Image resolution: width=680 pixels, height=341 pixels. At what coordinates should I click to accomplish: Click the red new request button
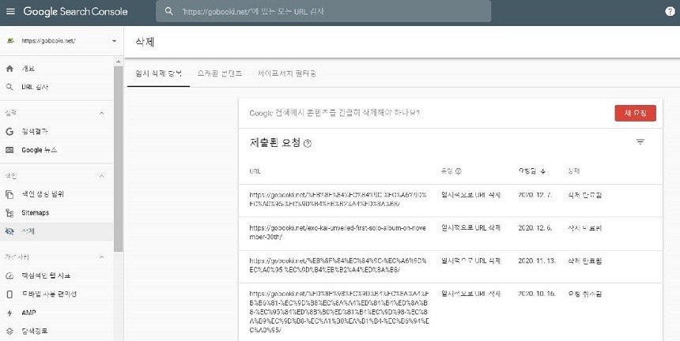coord(636,114)
